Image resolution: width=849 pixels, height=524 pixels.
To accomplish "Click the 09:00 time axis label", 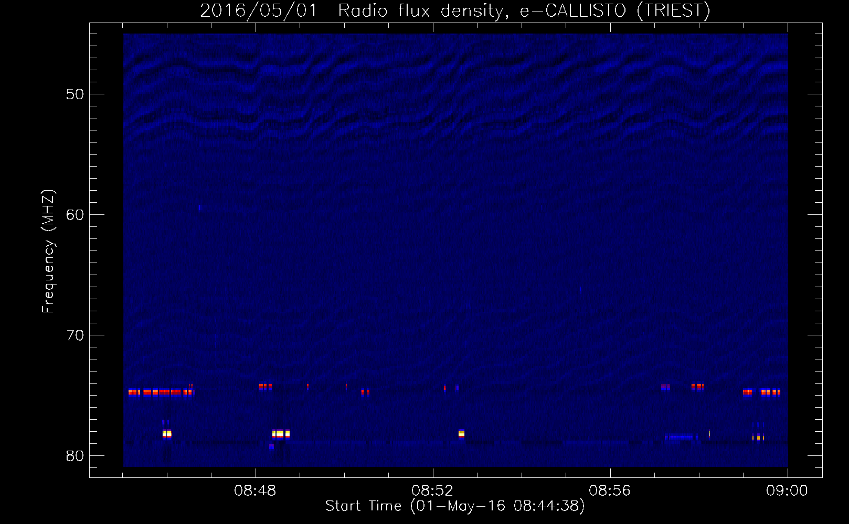I will coord(787,491).
